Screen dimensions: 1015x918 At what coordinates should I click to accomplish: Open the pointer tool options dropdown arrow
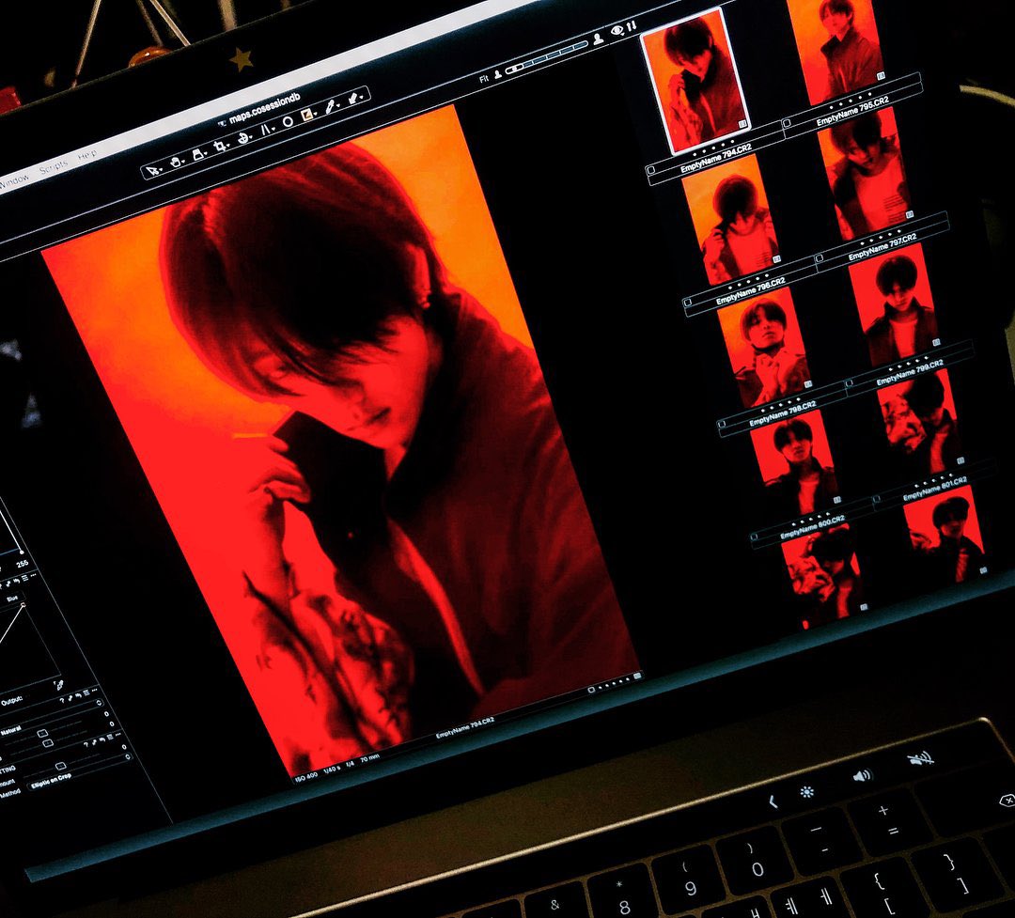[161, 169]
